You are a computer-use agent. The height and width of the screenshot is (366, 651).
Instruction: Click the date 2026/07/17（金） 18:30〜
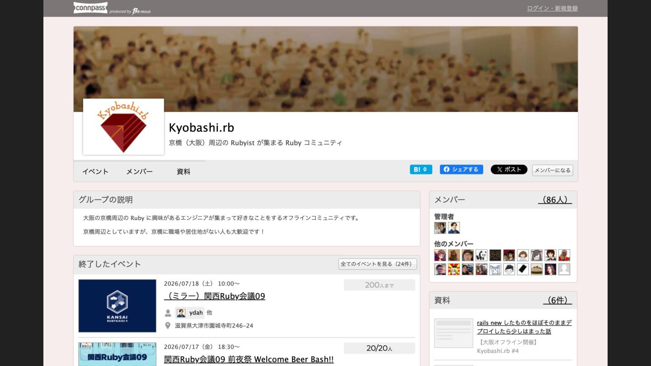pyautogui.click(x=202, y=347)
